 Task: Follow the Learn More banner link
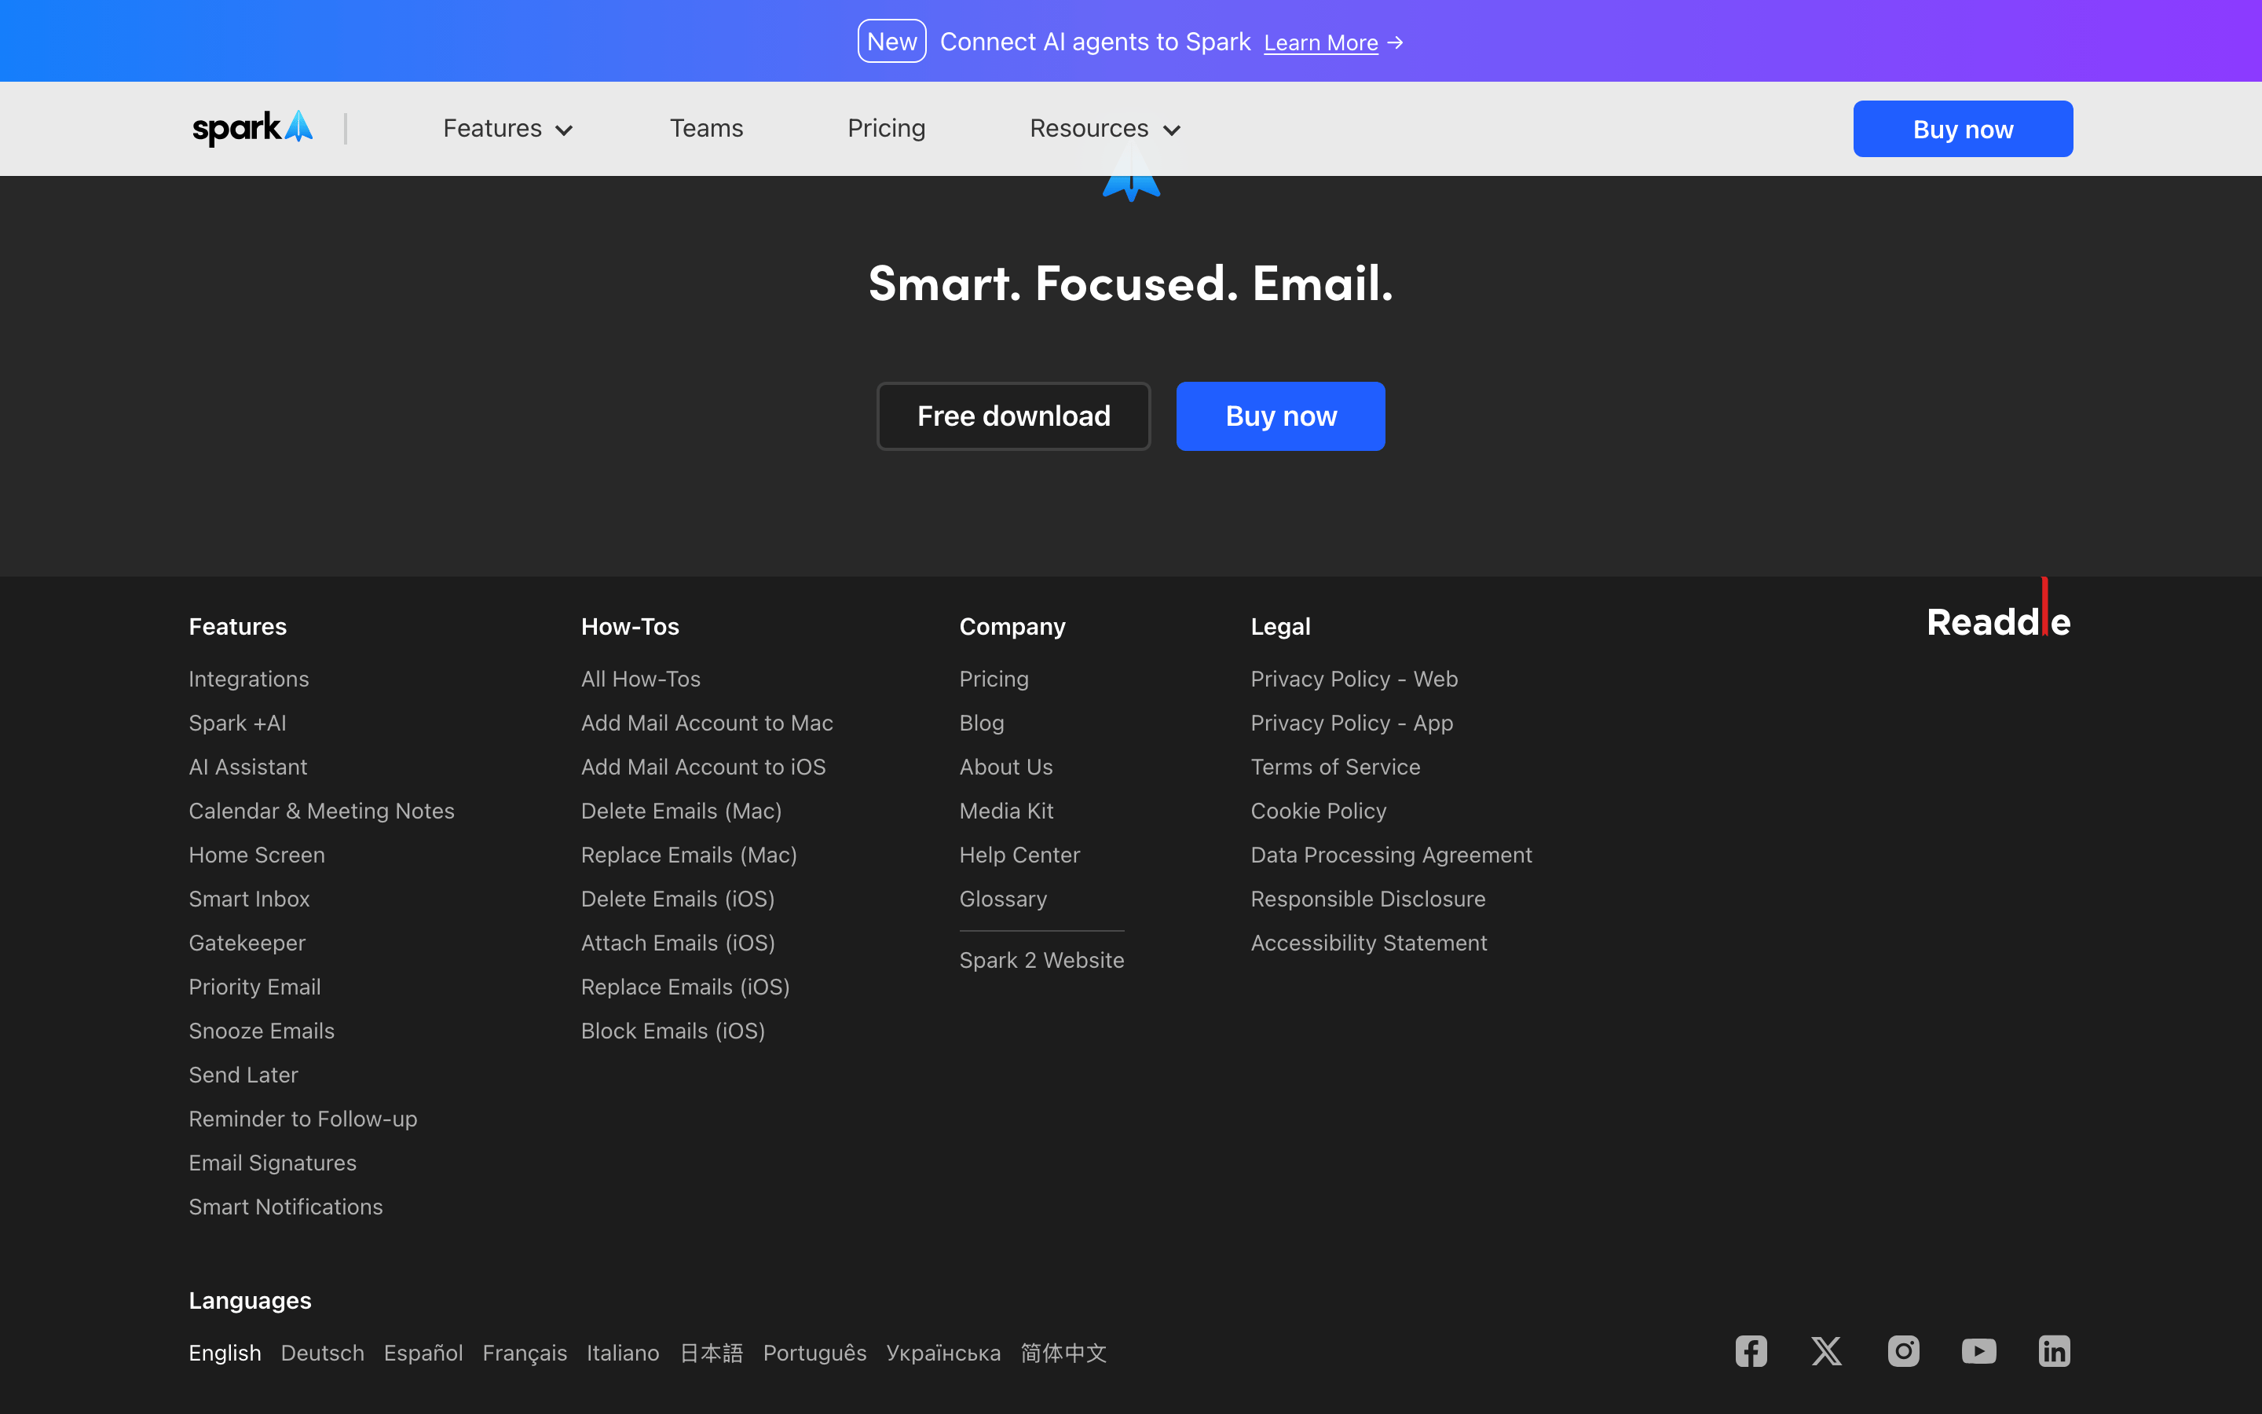pyautogui.click(x=1321, y=43)
